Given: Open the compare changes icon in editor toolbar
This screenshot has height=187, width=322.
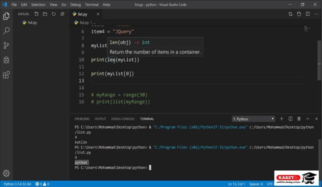Looking at the screenshot, I should tap(290, 14).
